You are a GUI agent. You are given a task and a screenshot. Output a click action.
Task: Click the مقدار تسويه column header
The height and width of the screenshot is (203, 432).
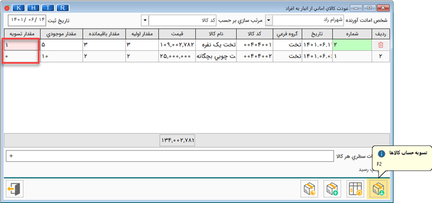pyautogui.click(x=22, y=34)
